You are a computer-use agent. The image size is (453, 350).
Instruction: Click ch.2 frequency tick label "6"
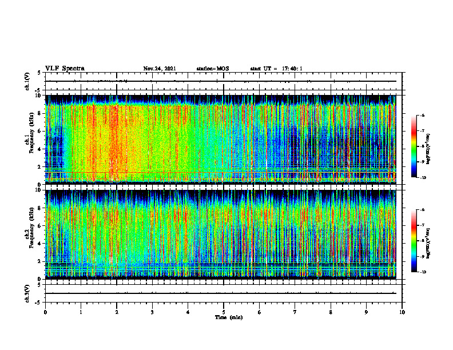click(x=40, y=226)
